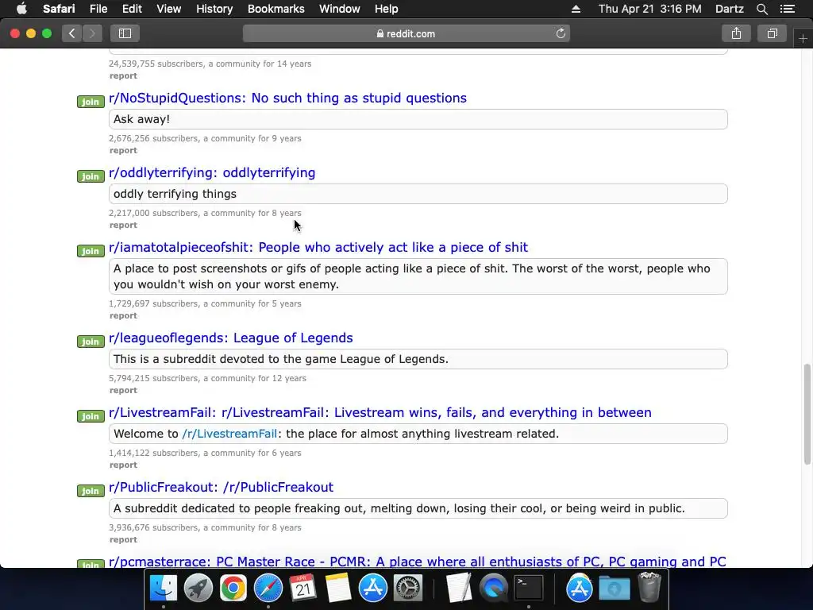Join r/leagueoflegends

coord(91,342)
